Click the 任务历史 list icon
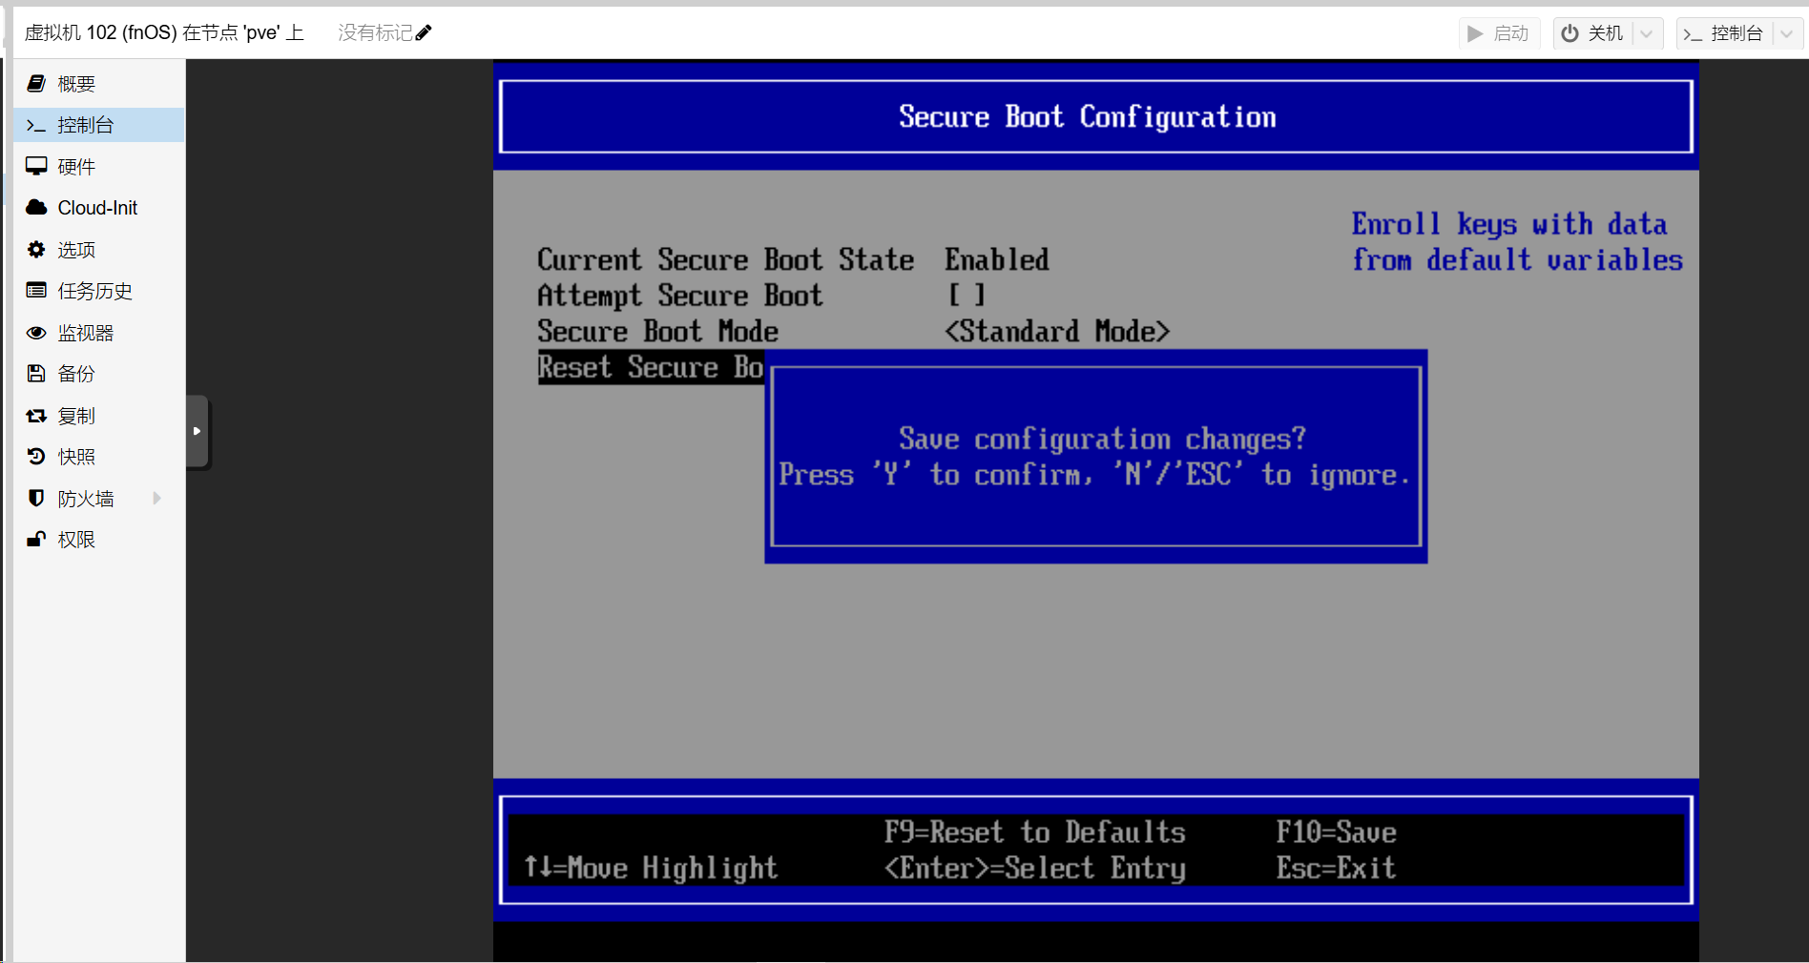 point(36,290)
